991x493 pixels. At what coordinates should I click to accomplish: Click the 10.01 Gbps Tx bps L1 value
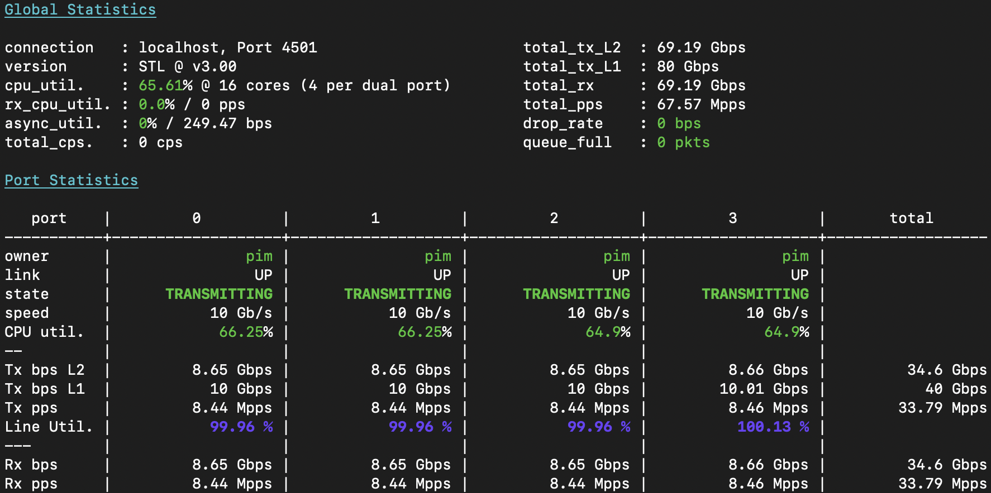coord(764,389)
